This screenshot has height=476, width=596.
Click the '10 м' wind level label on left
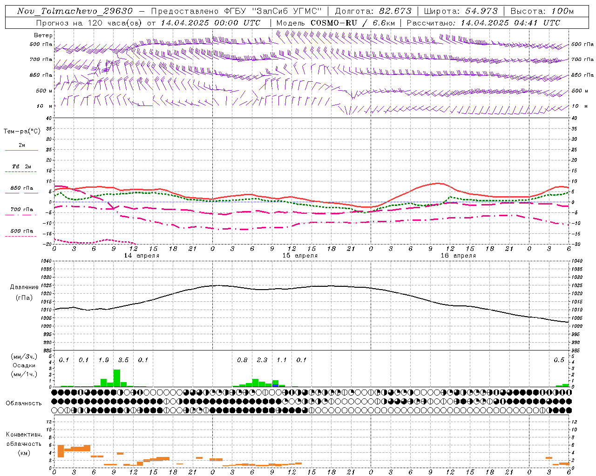point(45,106)
